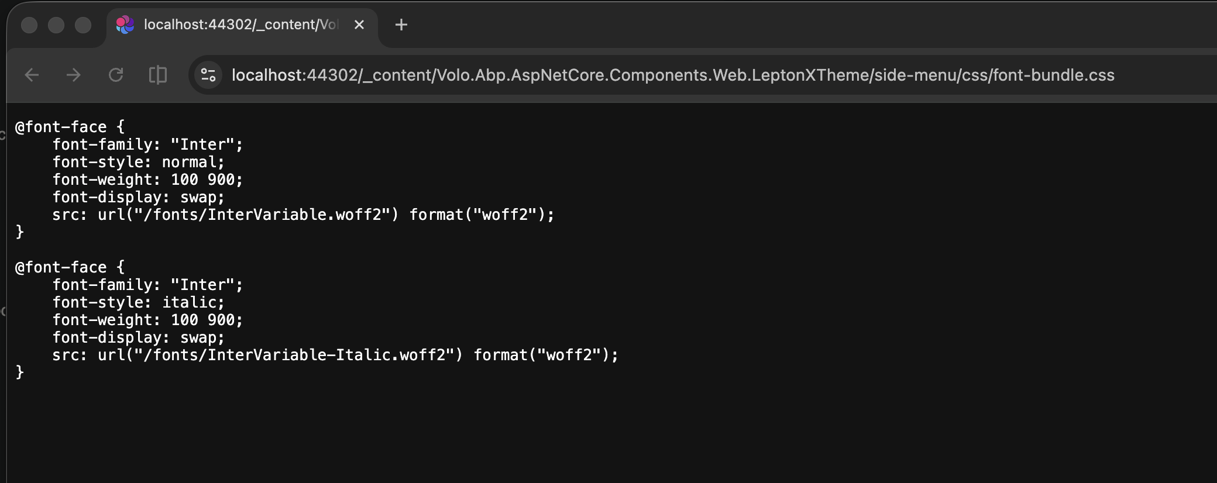Reload the font-bundle.css page
This screenshot has width=1217, height=483.
[116, 75]
